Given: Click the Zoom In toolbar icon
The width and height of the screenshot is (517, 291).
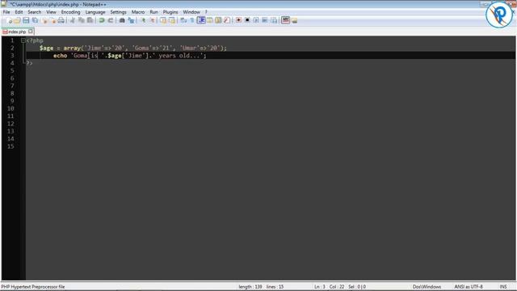Looking at the screenshot, I should point(143,20).
